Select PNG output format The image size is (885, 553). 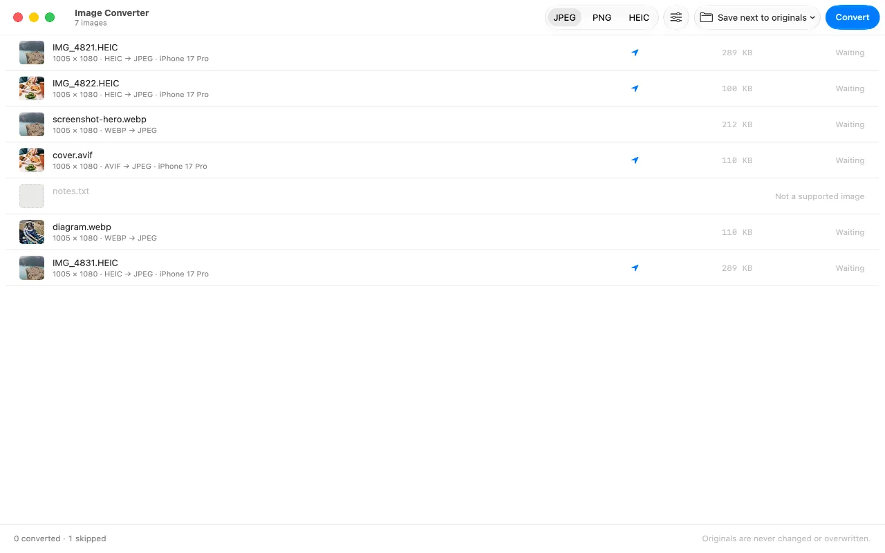[602, 17]
